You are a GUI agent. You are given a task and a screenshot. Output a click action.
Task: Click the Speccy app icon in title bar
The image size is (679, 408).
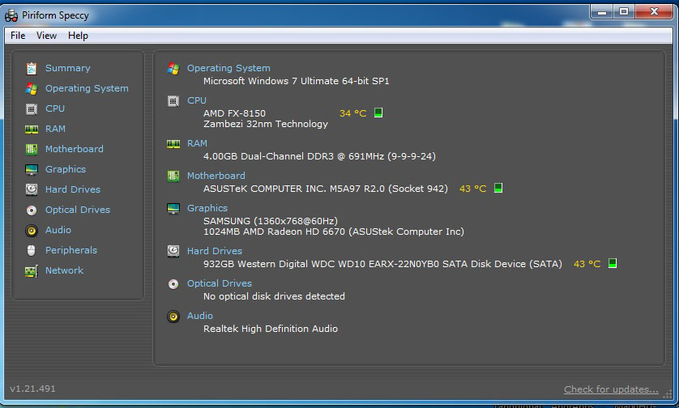click(x=11, y=15)
